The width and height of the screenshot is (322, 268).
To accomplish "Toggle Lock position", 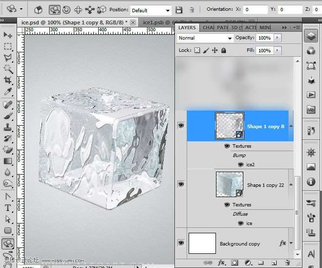I will [215, 50].
